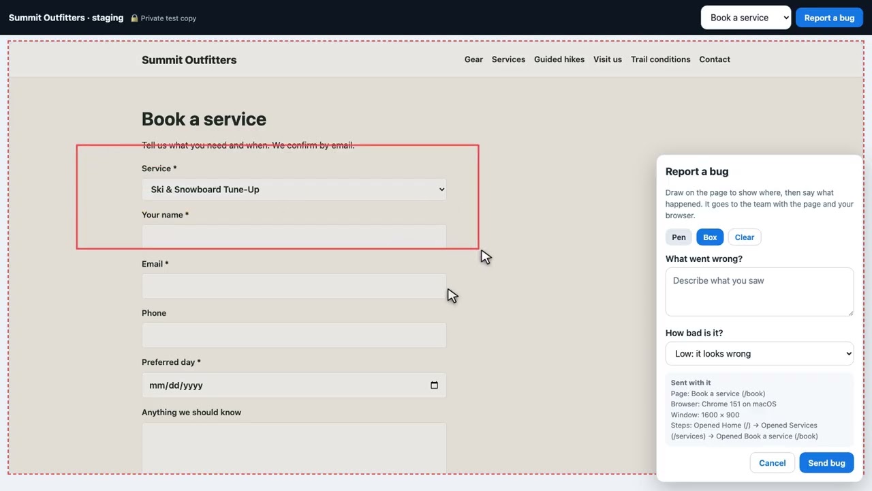872x491 pixels.
Task: Cancel the bug report
Action: (773, 463)
